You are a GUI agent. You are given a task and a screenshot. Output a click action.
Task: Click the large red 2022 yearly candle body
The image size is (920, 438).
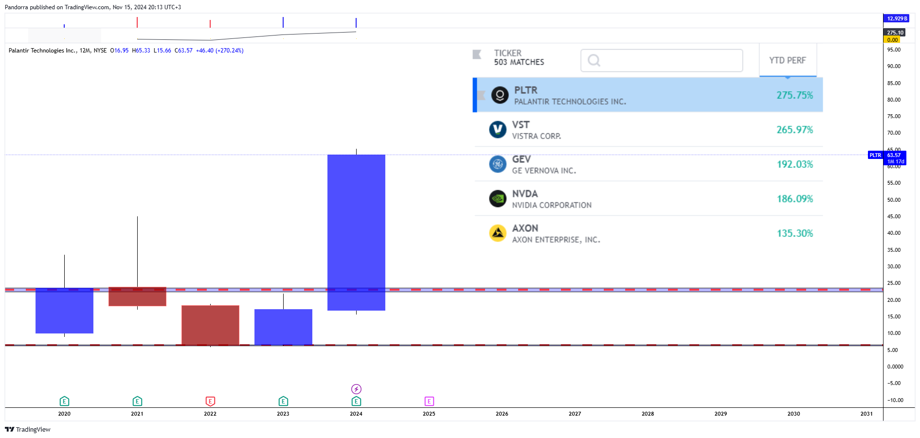pos(210,325)
